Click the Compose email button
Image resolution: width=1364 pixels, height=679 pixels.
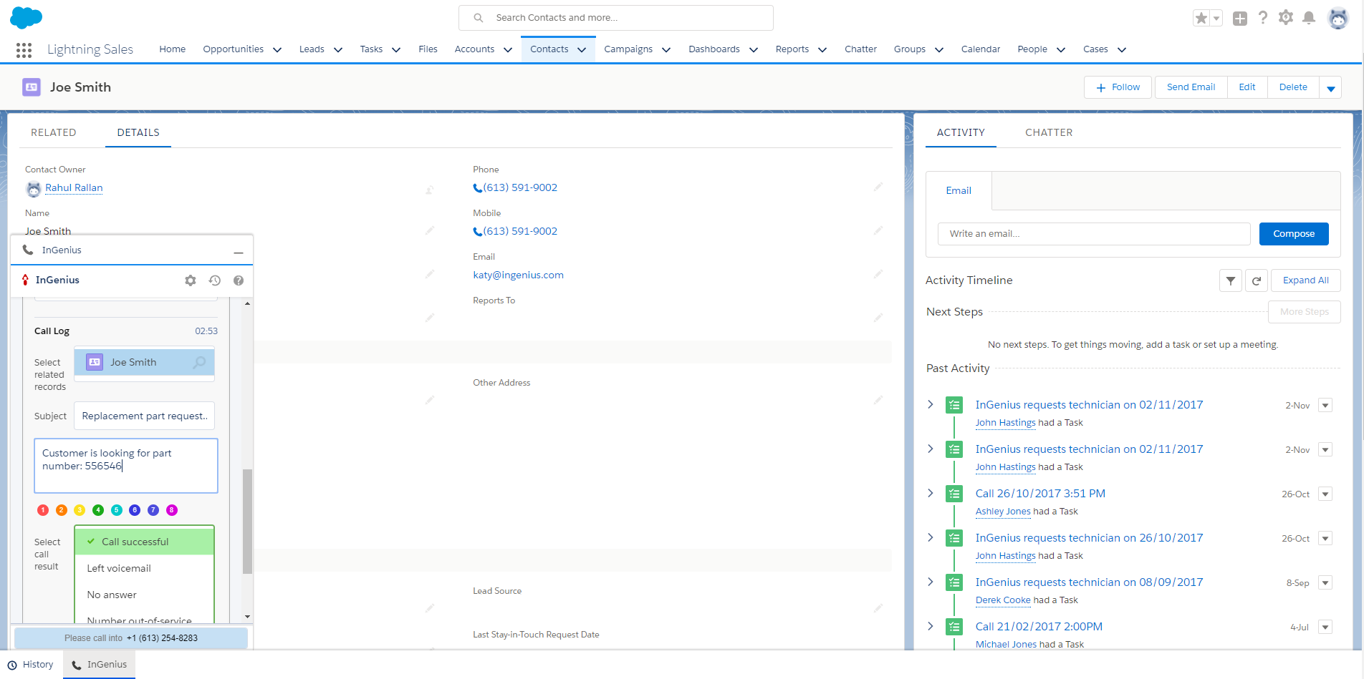coord(1294,234)
